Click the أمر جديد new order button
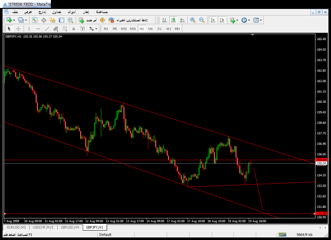The image size is (331, 240). (x=88, y=20)
